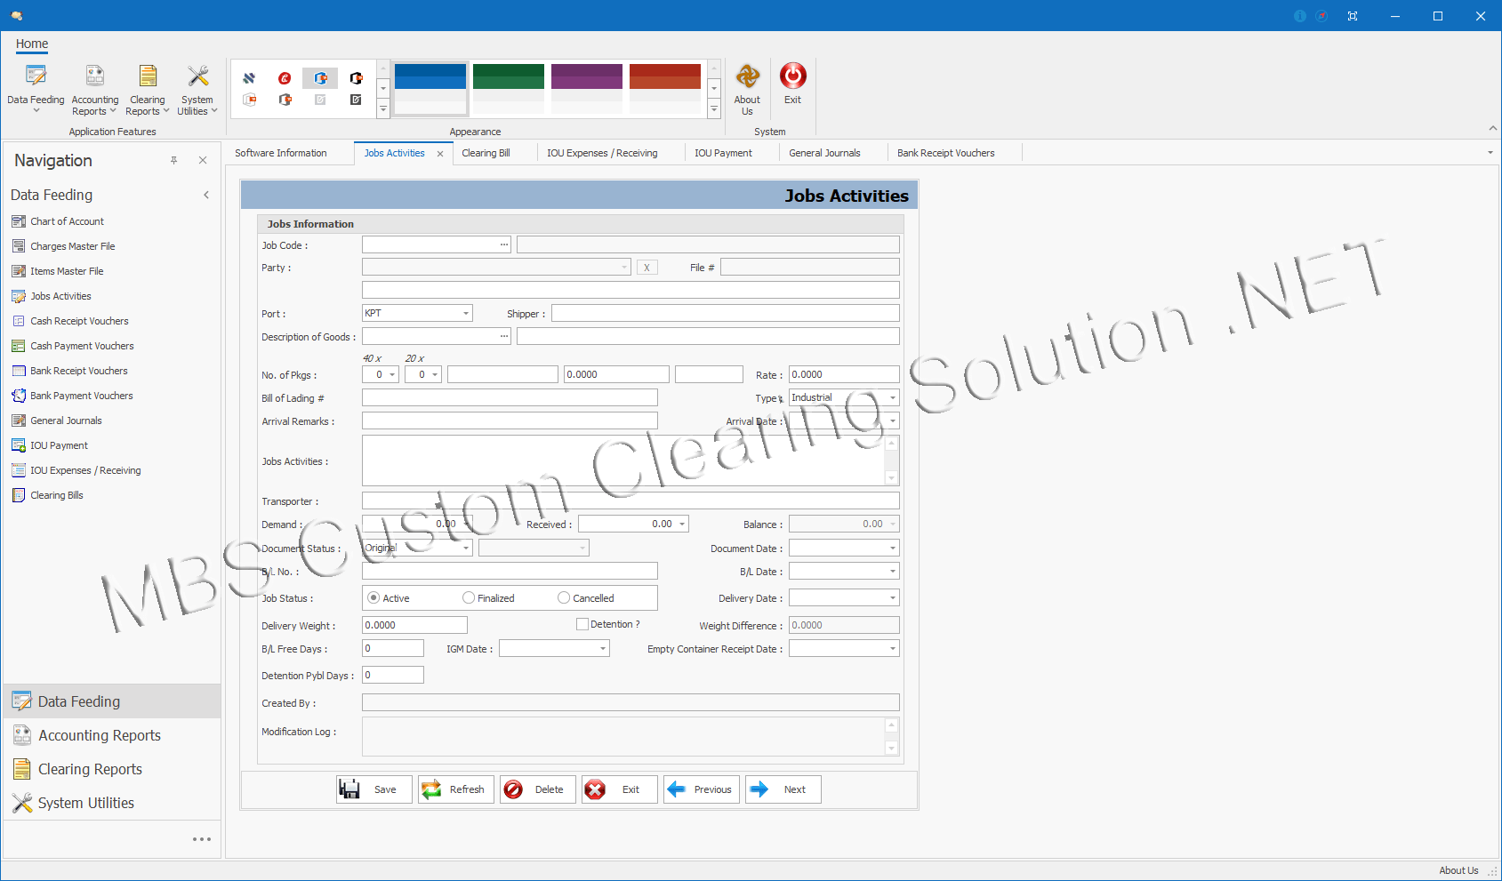This screenshot has height=881, width=1502.
Task: Open Items Master File in navigation
Action: point(67,271)
